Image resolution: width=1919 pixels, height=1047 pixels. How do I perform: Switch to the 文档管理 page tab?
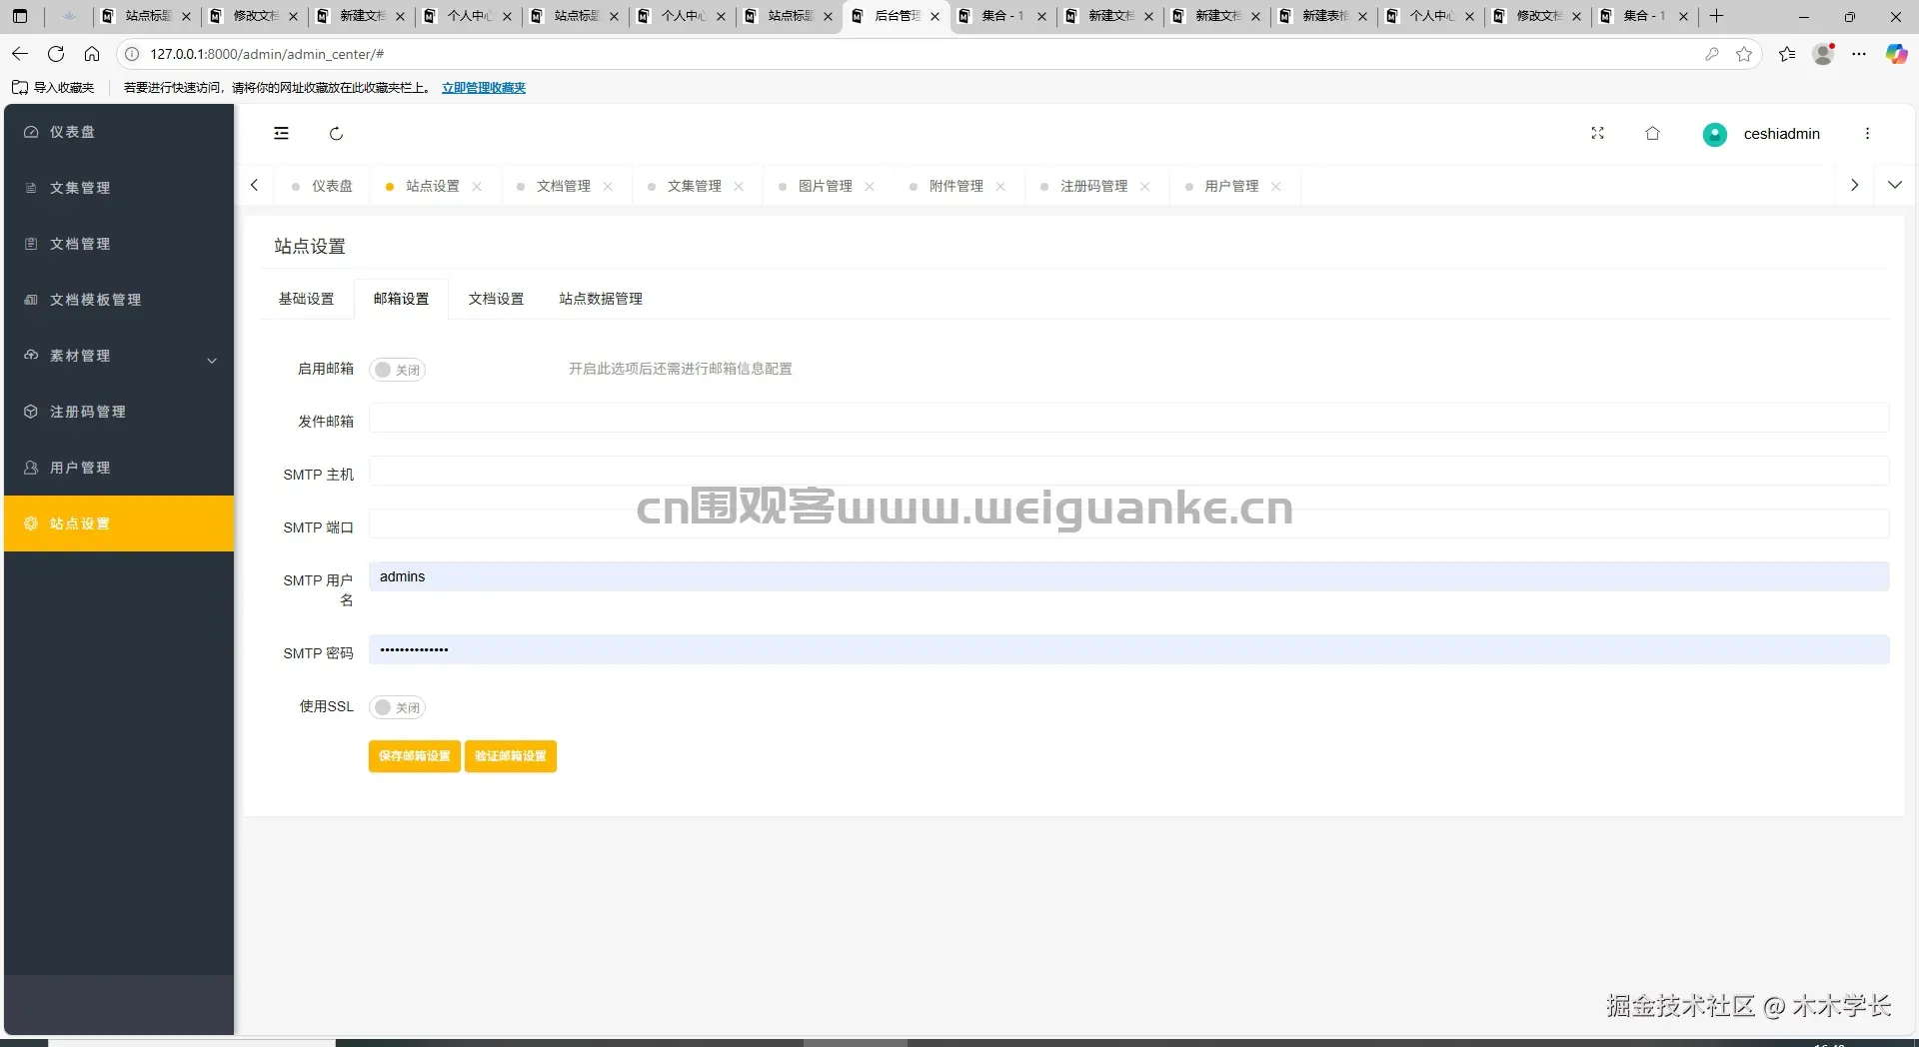(x=564, y=186)
